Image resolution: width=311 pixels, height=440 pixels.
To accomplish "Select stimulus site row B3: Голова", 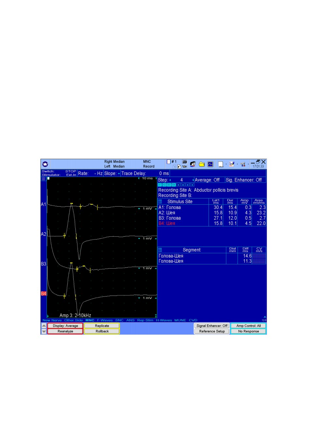I will pyautogui.click(x=212, y=218).
